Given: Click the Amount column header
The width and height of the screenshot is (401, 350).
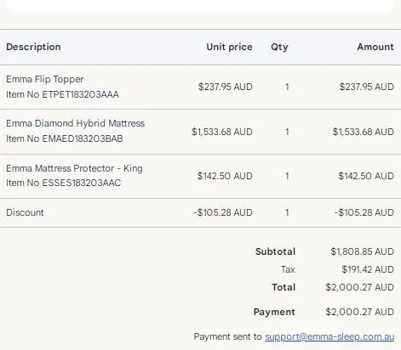Looking at the screenshot, I should click(375, 47).
